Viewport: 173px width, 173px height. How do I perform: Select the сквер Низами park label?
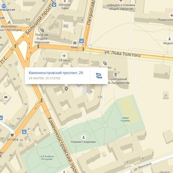click(125, 119)
